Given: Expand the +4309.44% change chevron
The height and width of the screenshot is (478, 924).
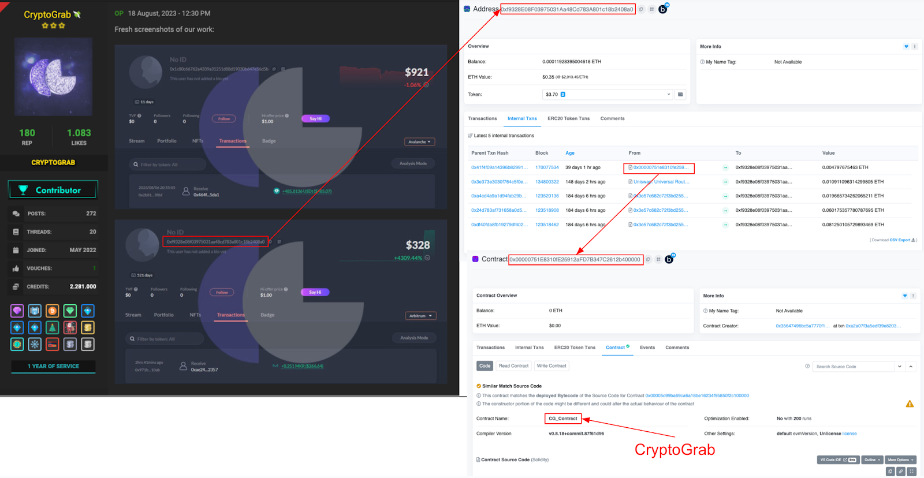Looking at the screenshot, I should point(427,258).
